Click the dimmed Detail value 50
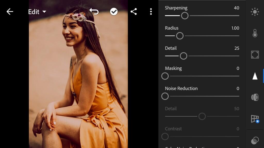The width and height of the screenshot is (264, 148). pos(237,109)
